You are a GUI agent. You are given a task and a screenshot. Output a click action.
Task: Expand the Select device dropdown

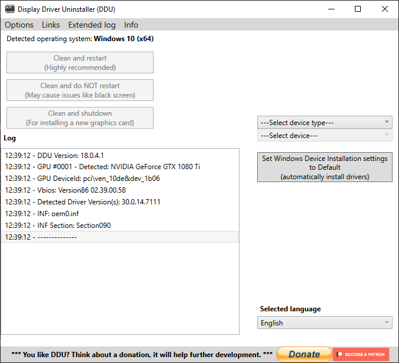point(325,136)
